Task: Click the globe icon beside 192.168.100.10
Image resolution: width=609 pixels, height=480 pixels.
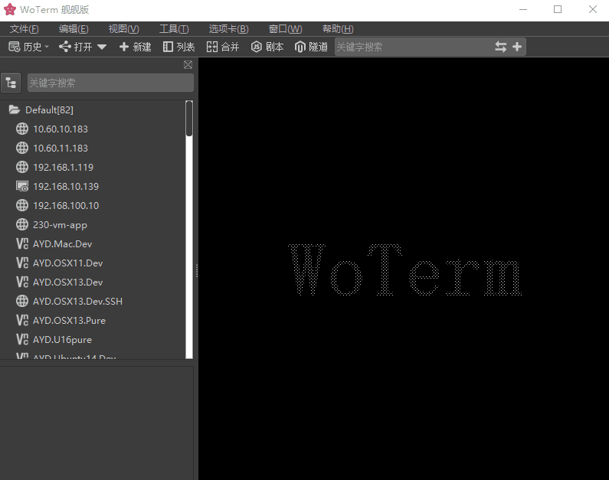Action: tap(22, 205)
